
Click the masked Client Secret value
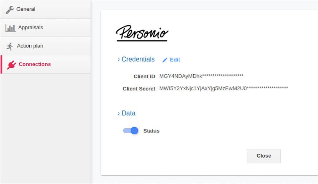click(x=223, y=88)
